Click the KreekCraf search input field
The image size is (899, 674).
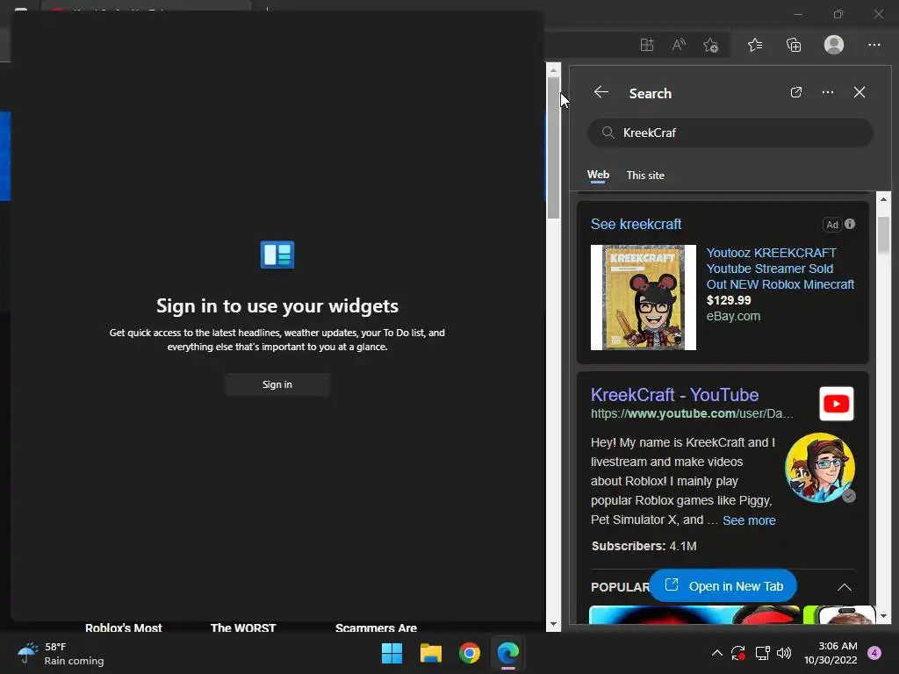(x=730, y=133)
